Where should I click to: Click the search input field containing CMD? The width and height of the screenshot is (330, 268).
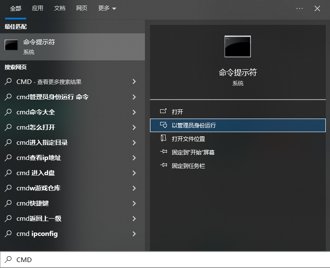[x=169, y=260]
